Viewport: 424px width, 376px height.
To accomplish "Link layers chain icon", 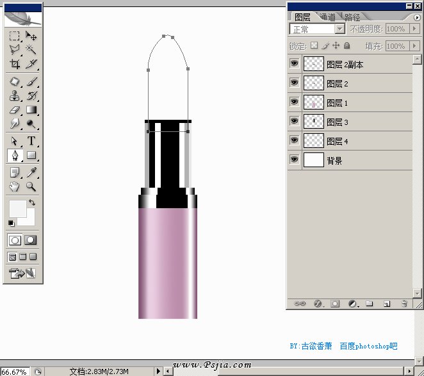I will pos(300,304).
